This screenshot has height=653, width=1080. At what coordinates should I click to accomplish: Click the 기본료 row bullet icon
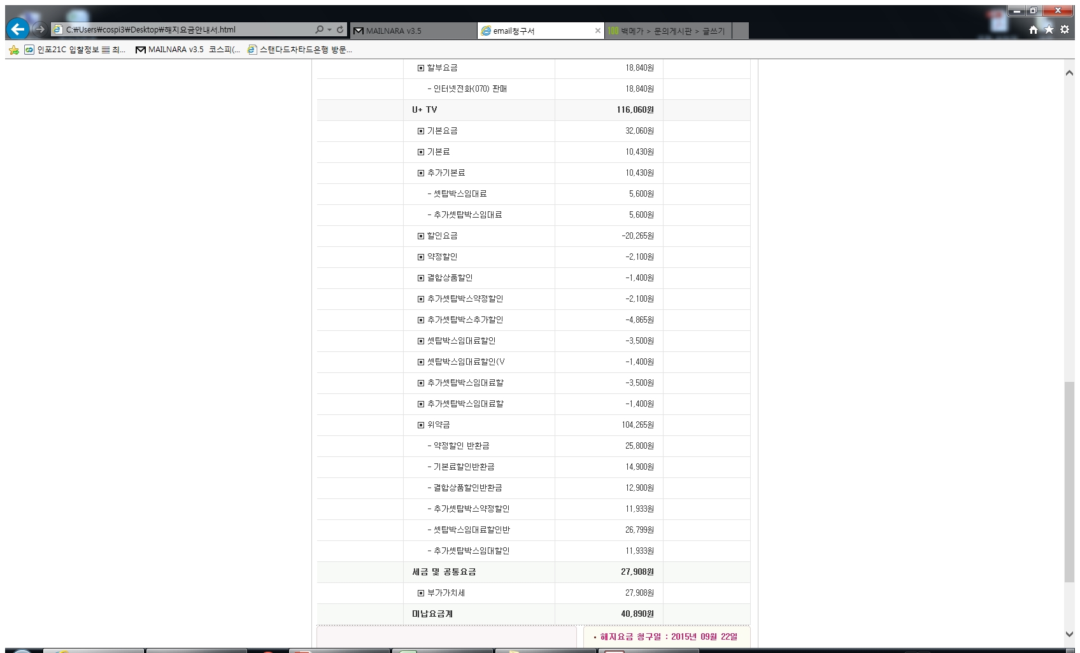[x=421, y=152]
